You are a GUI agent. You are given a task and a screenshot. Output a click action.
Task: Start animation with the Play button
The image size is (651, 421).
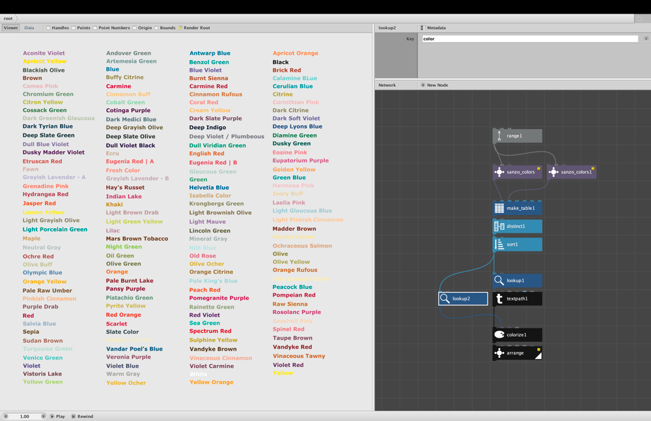[x=58, y=416]
